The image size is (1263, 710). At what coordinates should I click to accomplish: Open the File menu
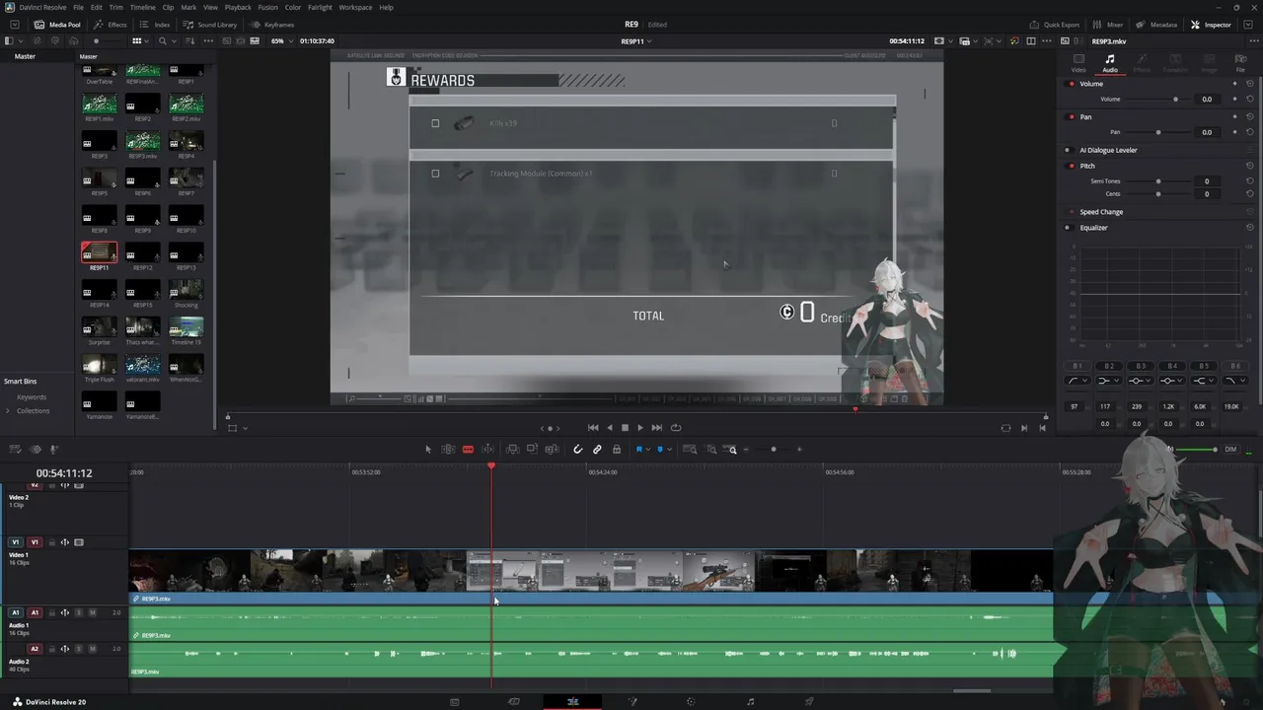(x=78, y=7)
